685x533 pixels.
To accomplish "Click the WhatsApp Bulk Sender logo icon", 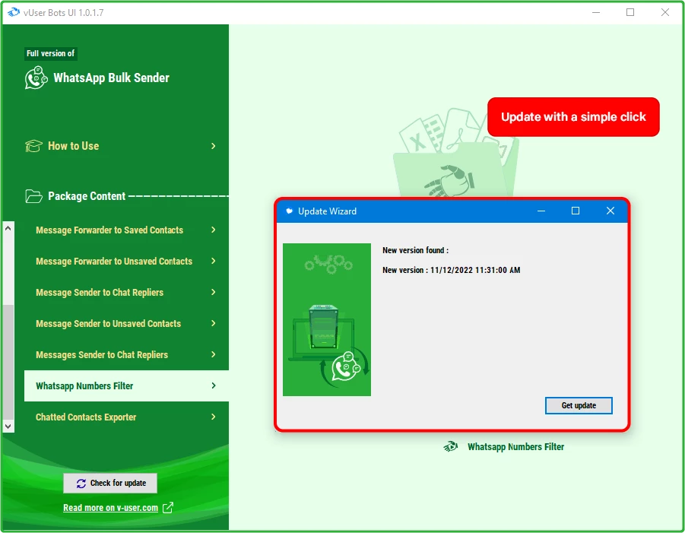I will click(x=36, y=78).
